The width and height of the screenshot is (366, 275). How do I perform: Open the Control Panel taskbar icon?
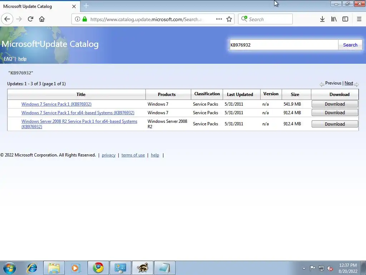pos(120,268)
